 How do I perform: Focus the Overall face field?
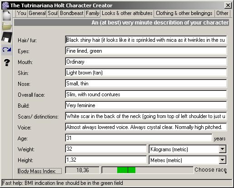[146, 94]
